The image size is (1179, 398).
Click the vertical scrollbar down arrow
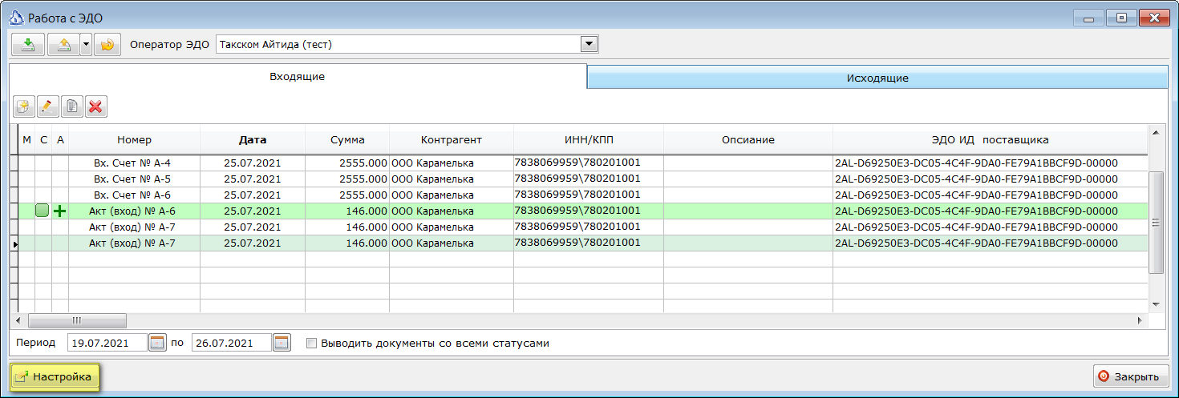(1156, 304)
